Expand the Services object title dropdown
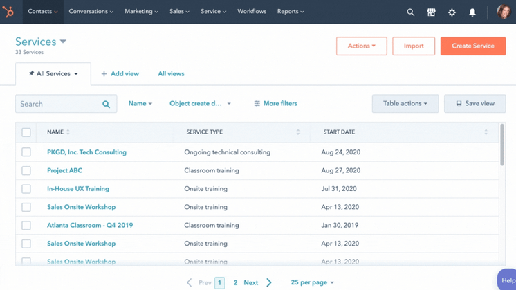Screen dimensions: 516x290 (x=41, y=42)
